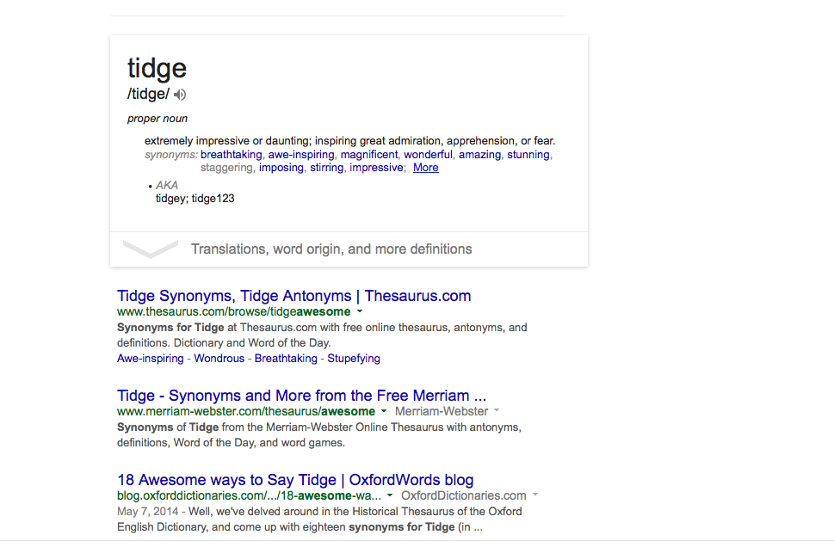Open the Thesaurus.com Tidge Synonyms result
This screenshot has width=834, height=541.
coord(293,296)
